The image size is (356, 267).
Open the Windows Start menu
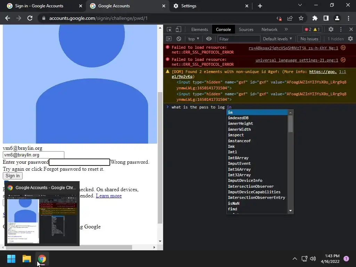tap(11, 259)
